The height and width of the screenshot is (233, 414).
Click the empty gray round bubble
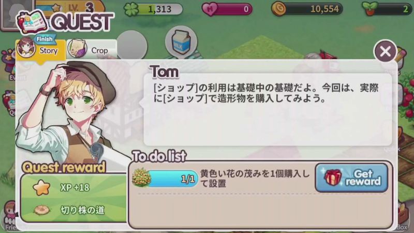(131, 45)
